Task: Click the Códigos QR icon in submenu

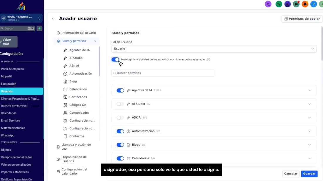Action: coord(65,105)
